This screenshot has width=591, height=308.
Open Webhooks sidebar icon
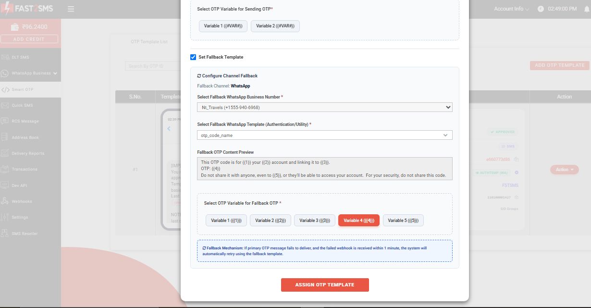5,201
